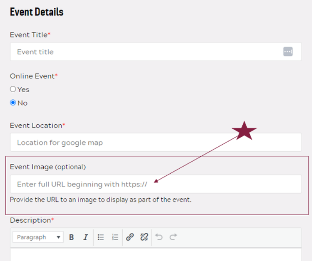Undo the last description edit
The height and width of the screenshot is (261, 313).
click(x=159, y=237)
